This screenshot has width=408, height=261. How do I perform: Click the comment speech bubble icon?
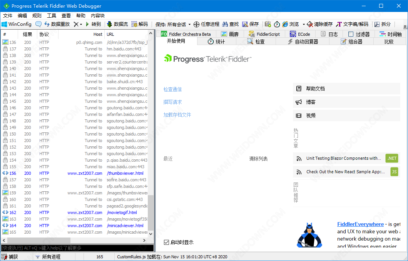pyautogui.click(x=38, y=24)
